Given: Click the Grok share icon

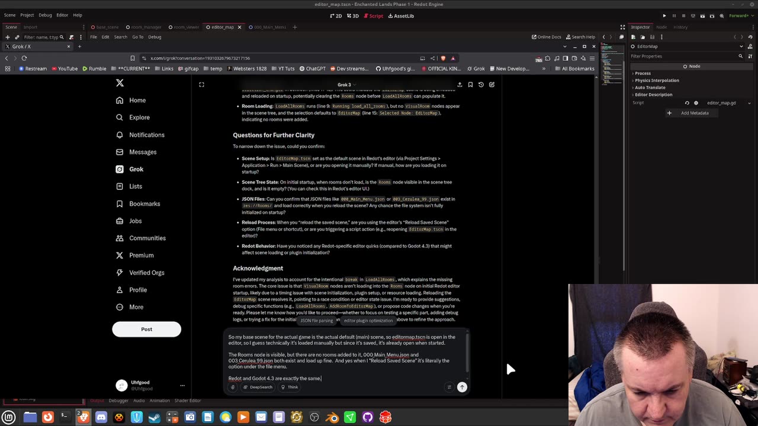Looking at the screenshot, I should [x=460, y=85].
